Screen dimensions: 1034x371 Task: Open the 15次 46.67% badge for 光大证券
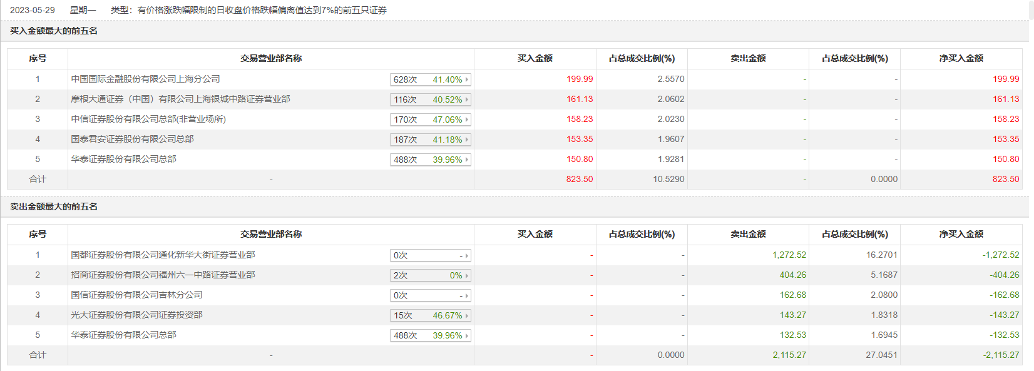point(430,315)
